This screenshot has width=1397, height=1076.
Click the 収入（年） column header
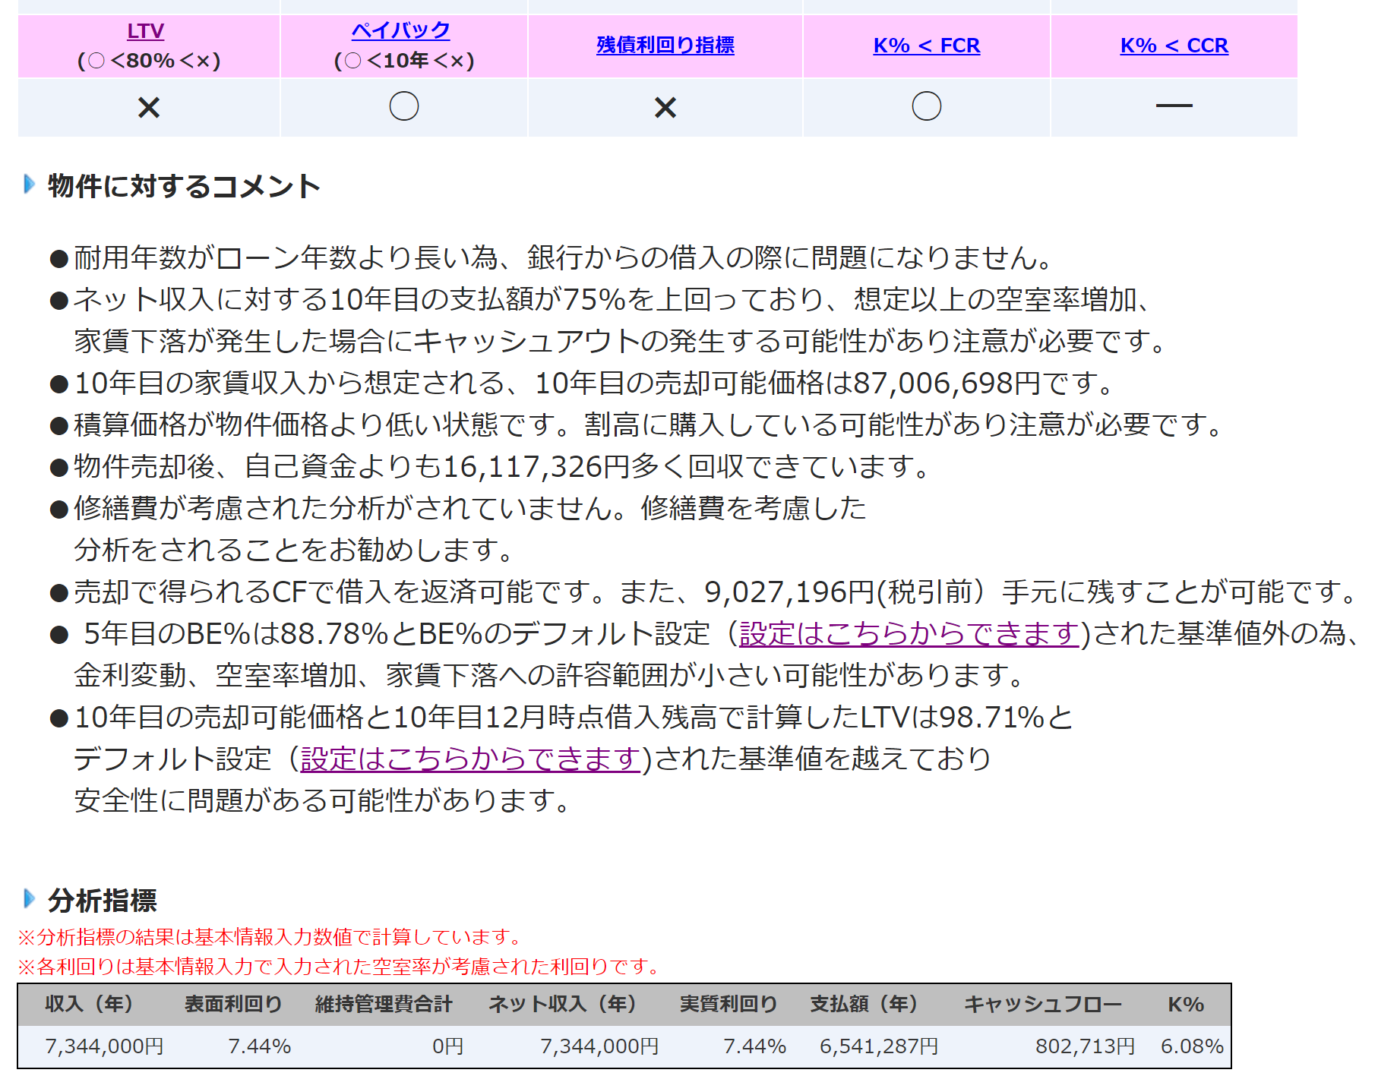click(90, 1004)
